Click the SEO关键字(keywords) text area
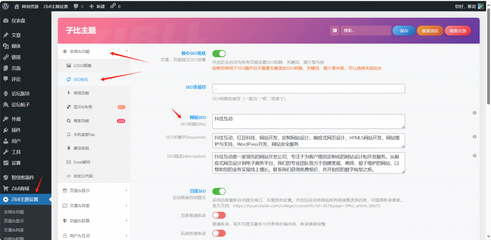The height and width of the screenshot is (240, 491). point(308,140)
